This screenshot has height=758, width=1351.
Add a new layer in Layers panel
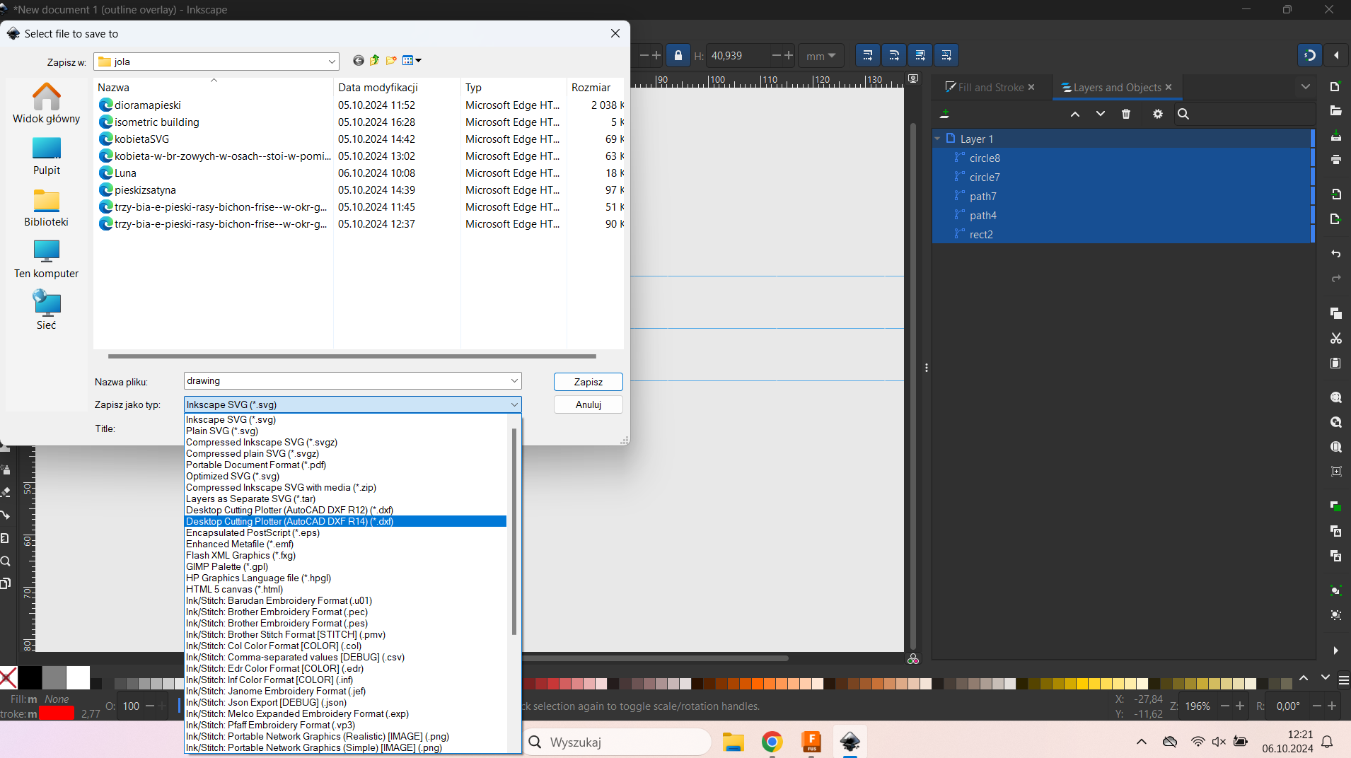[x=944, y=114]
